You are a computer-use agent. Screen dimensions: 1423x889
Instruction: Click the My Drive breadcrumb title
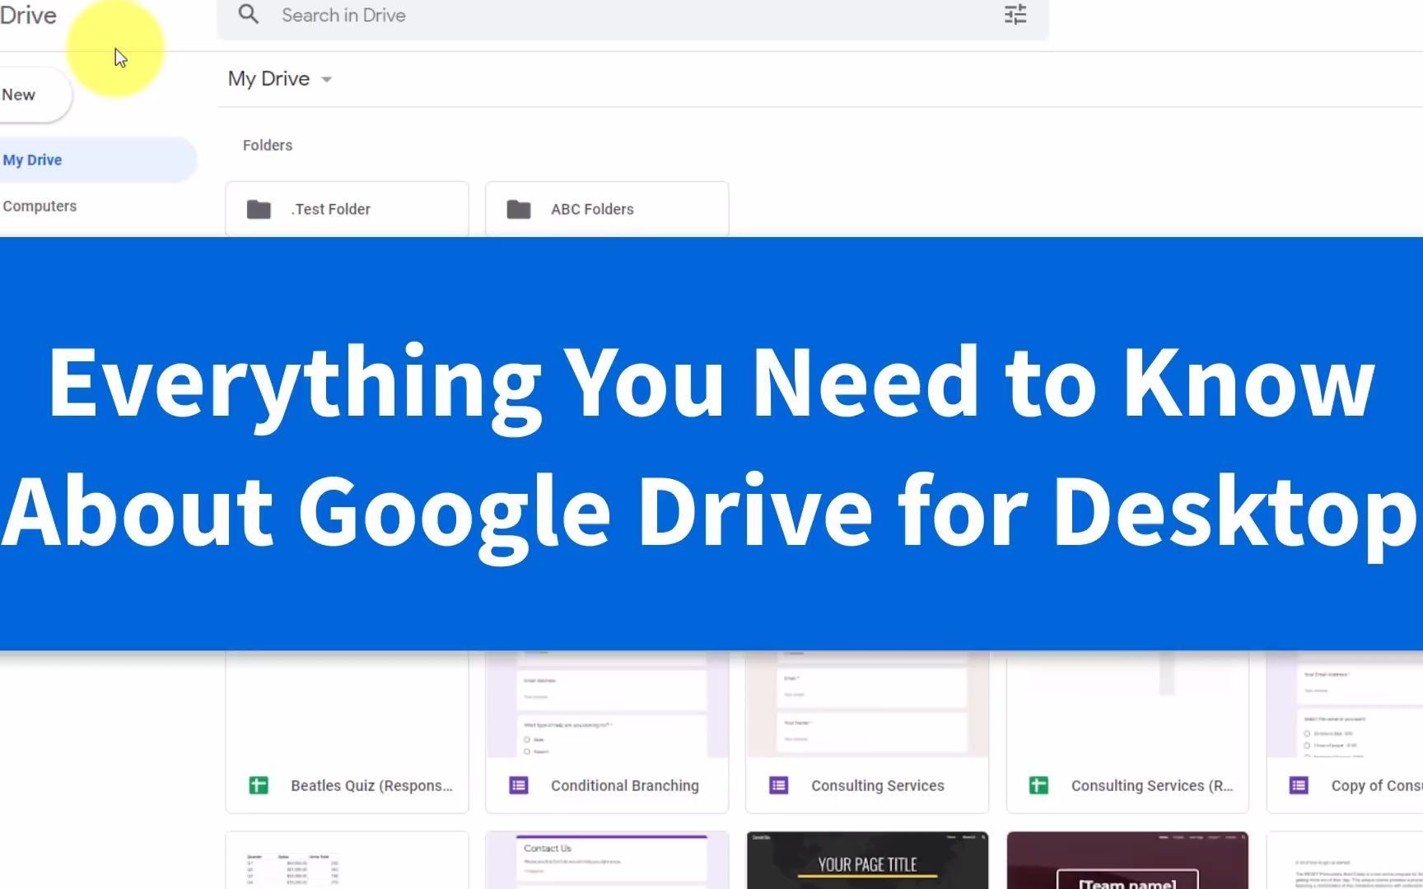pyautogui.click(x=269, y=79)
